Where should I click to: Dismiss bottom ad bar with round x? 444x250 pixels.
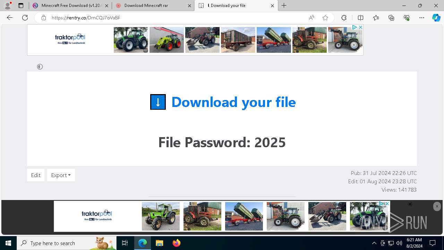[437, 206]
